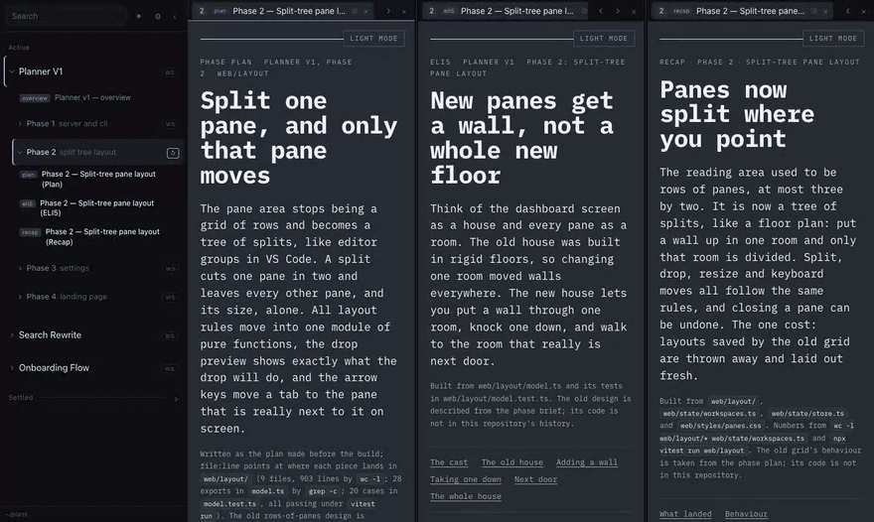Click the 'Active' section label
This screenshot has width=874, height=522.
click(x=19, y=48)
